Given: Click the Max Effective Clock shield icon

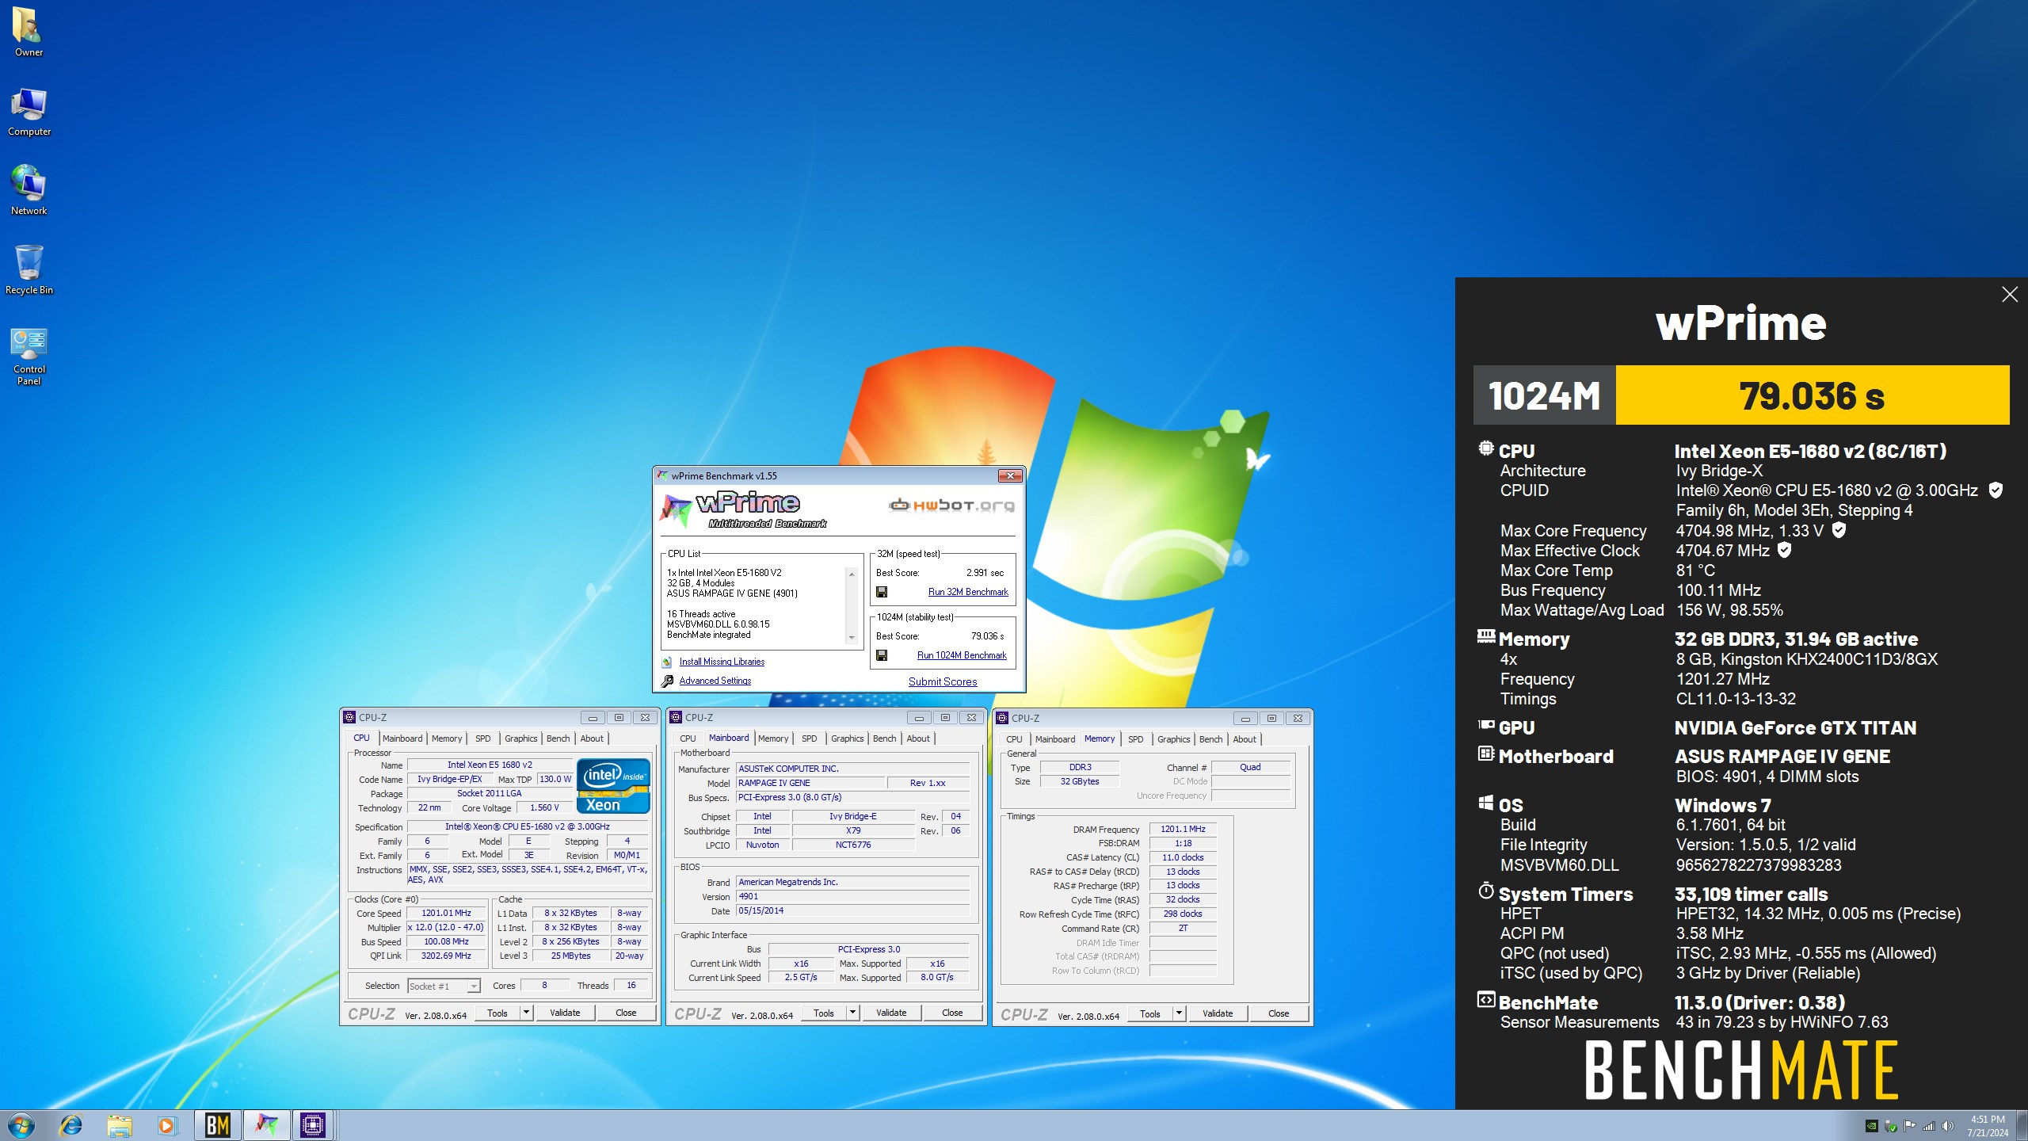Looking at the screenshot, I should [1784, 550].
